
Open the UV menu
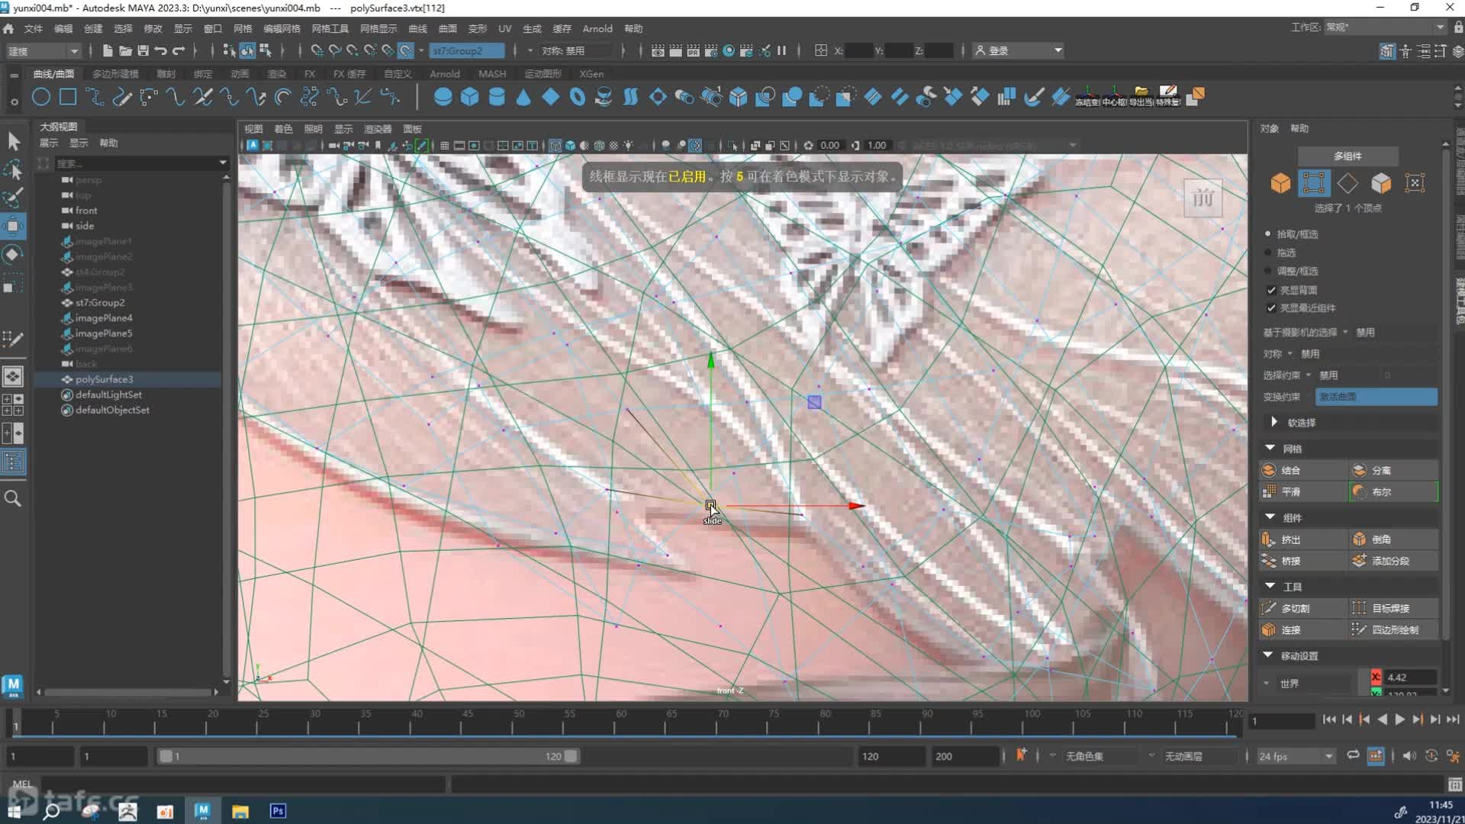[x=504, y=28]
